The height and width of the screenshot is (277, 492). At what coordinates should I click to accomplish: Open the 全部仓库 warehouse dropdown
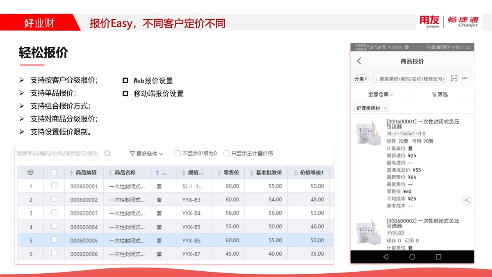point(380,94)
